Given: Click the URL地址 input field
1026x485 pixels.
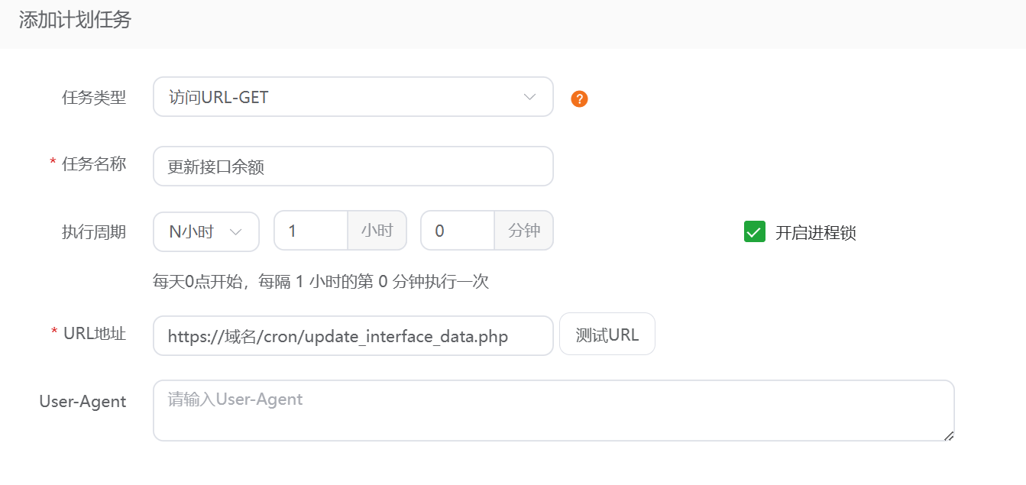Looking at the screenshot, I should point(352,336).
